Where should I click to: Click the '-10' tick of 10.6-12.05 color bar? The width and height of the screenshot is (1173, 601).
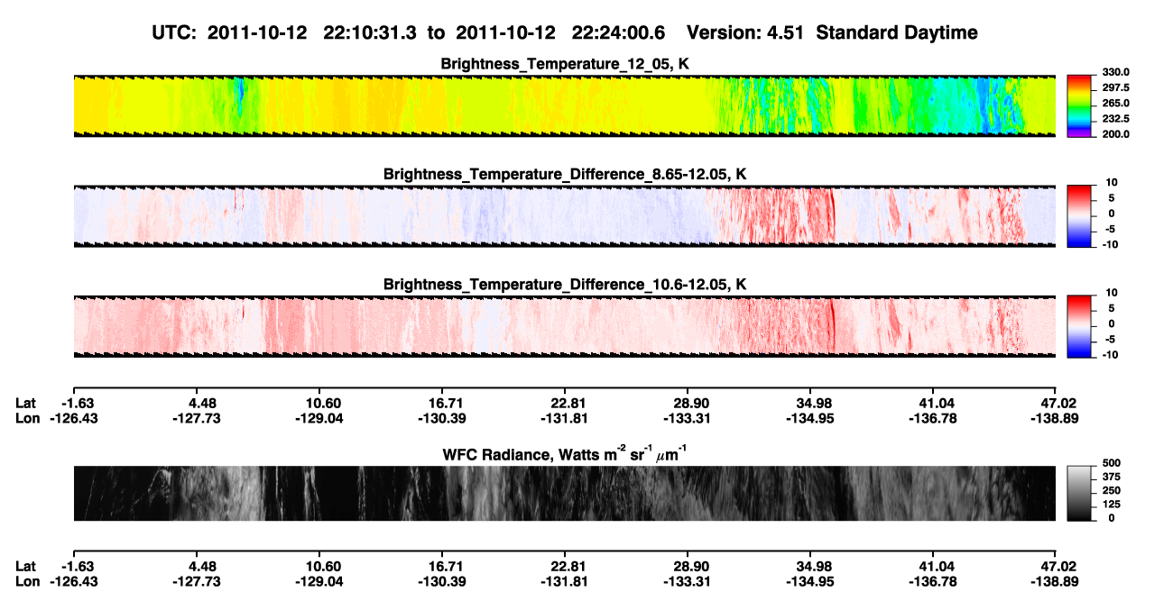1109,355
